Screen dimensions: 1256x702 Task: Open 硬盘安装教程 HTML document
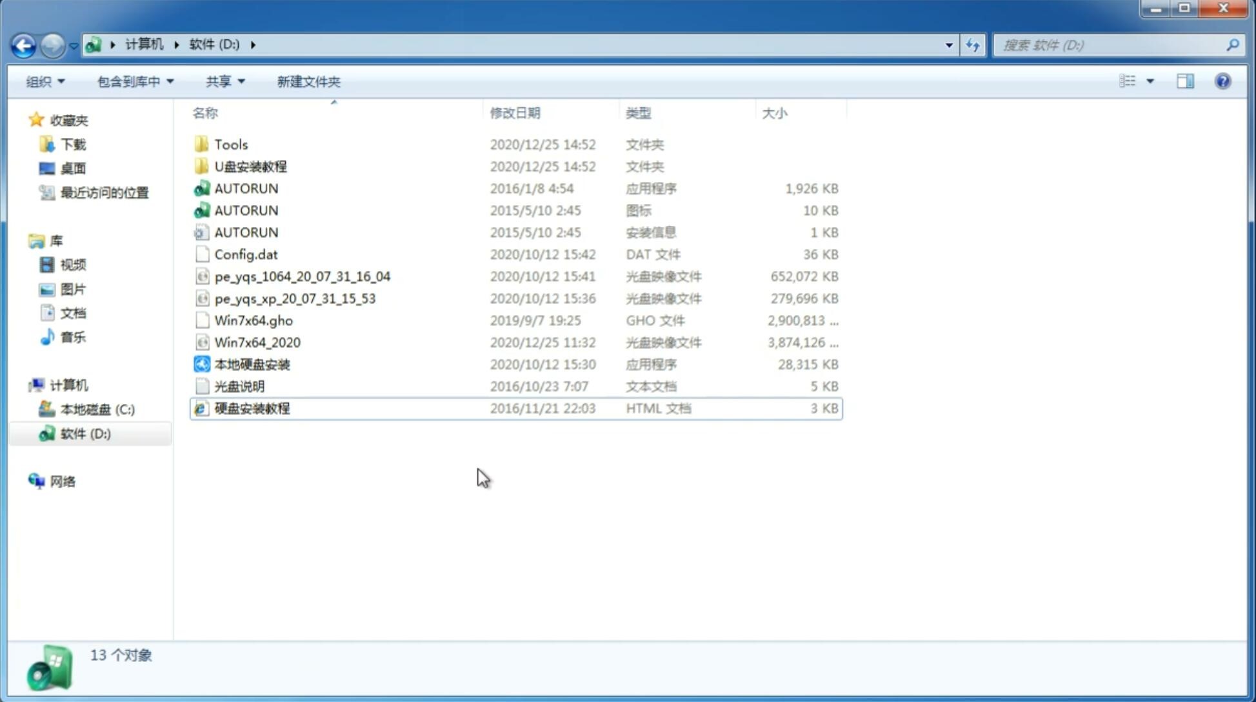[251, 408]
